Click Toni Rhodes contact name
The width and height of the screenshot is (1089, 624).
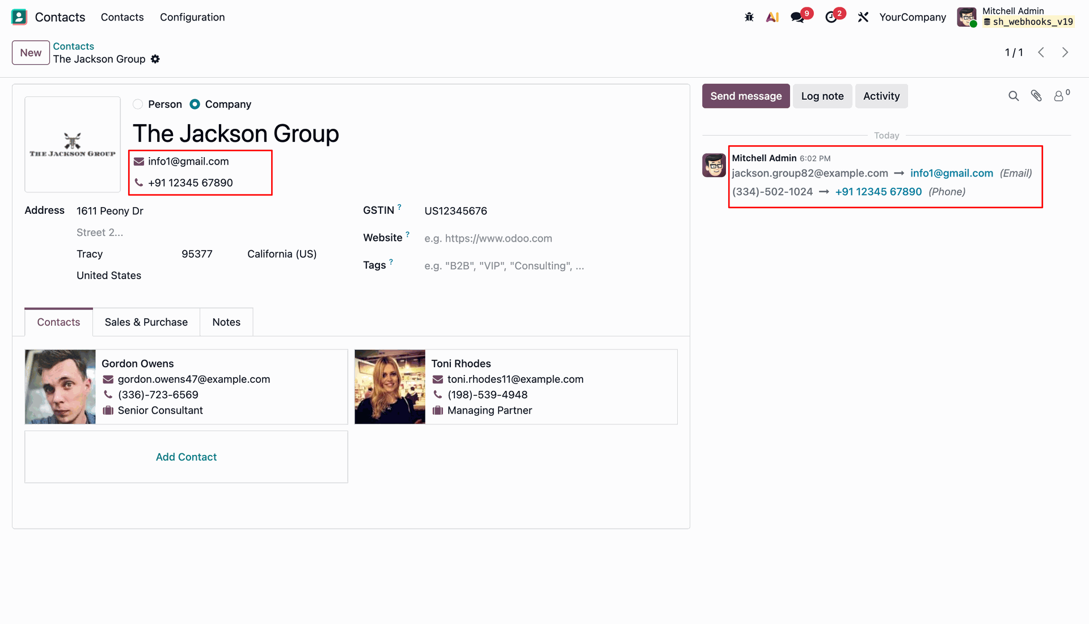click(x=461, y=364)
